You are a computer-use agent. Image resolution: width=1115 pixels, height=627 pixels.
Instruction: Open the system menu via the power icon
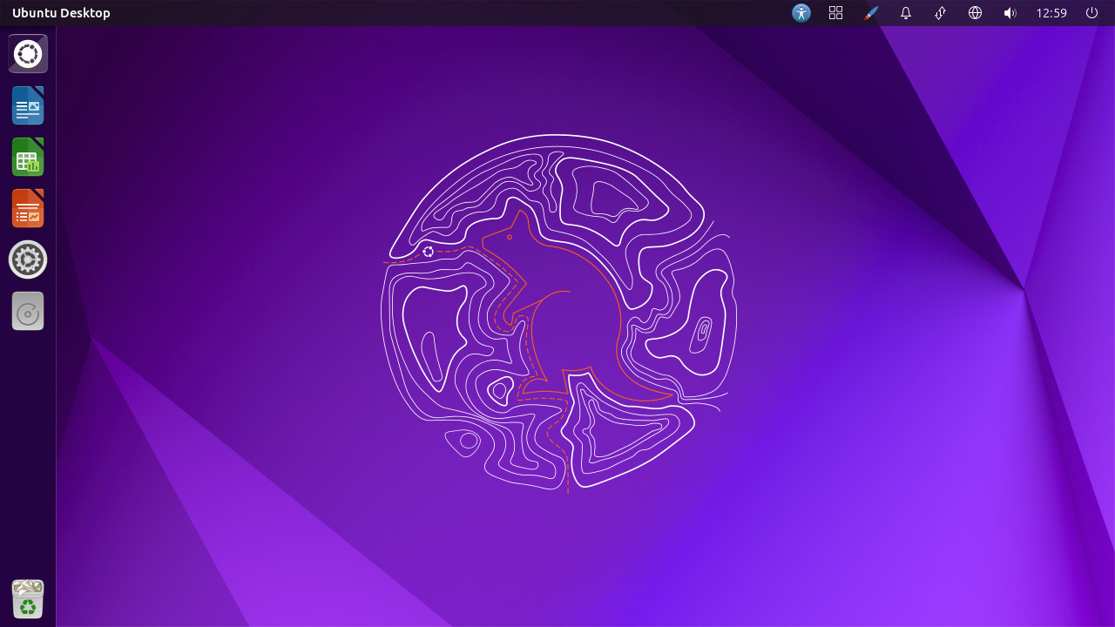coord(1091,12)
